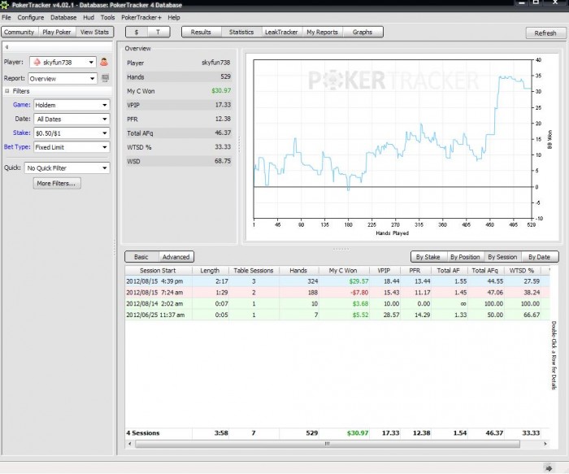The width and height of the screenshot is (569, 474).
Task: Collapse the sidebar with the small arrow
Action: pos(7,47)
